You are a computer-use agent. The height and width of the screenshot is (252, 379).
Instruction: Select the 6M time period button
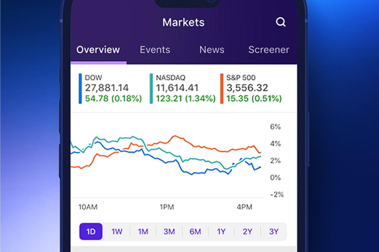pos(195,231)
